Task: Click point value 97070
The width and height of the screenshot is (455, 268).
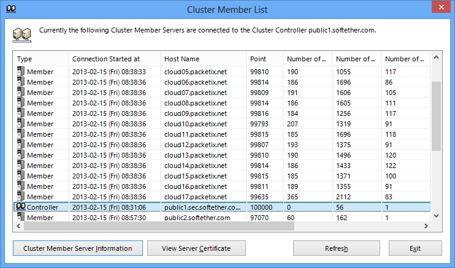Action: point(259,218)
